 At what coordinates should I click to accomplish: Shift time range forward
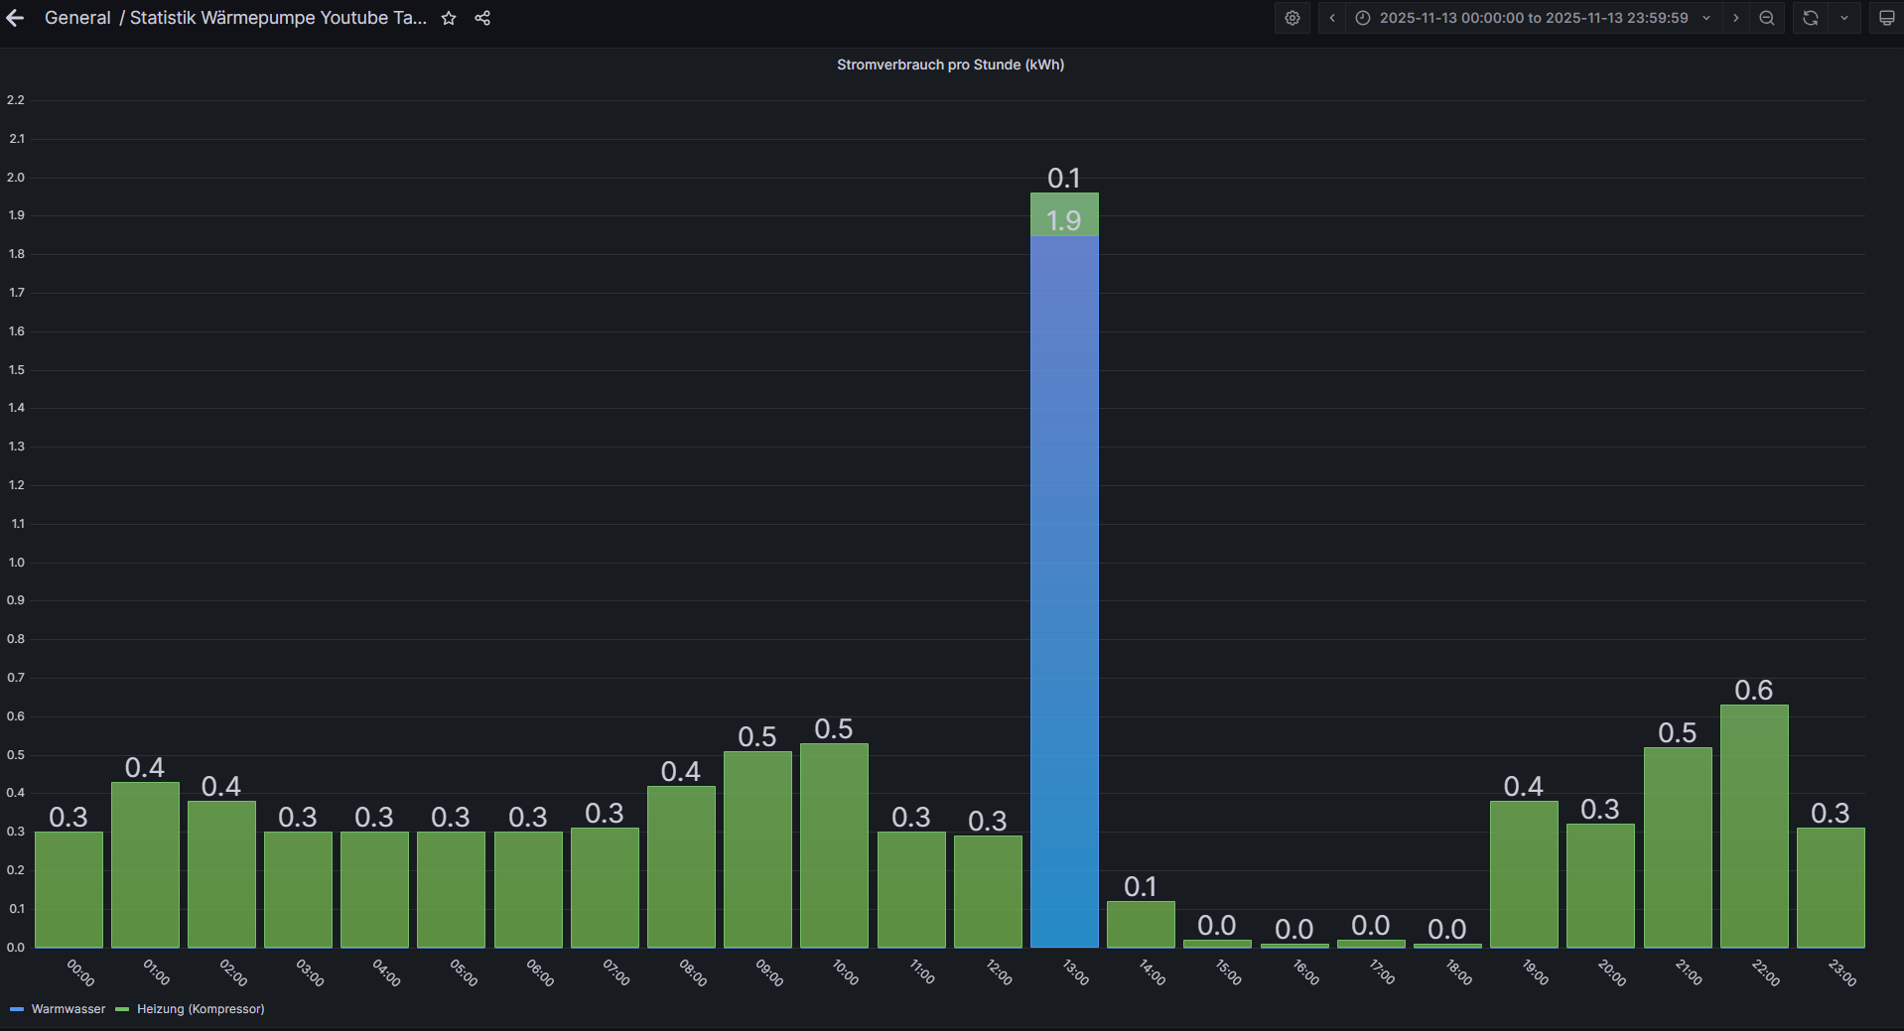pos(1735,18)
